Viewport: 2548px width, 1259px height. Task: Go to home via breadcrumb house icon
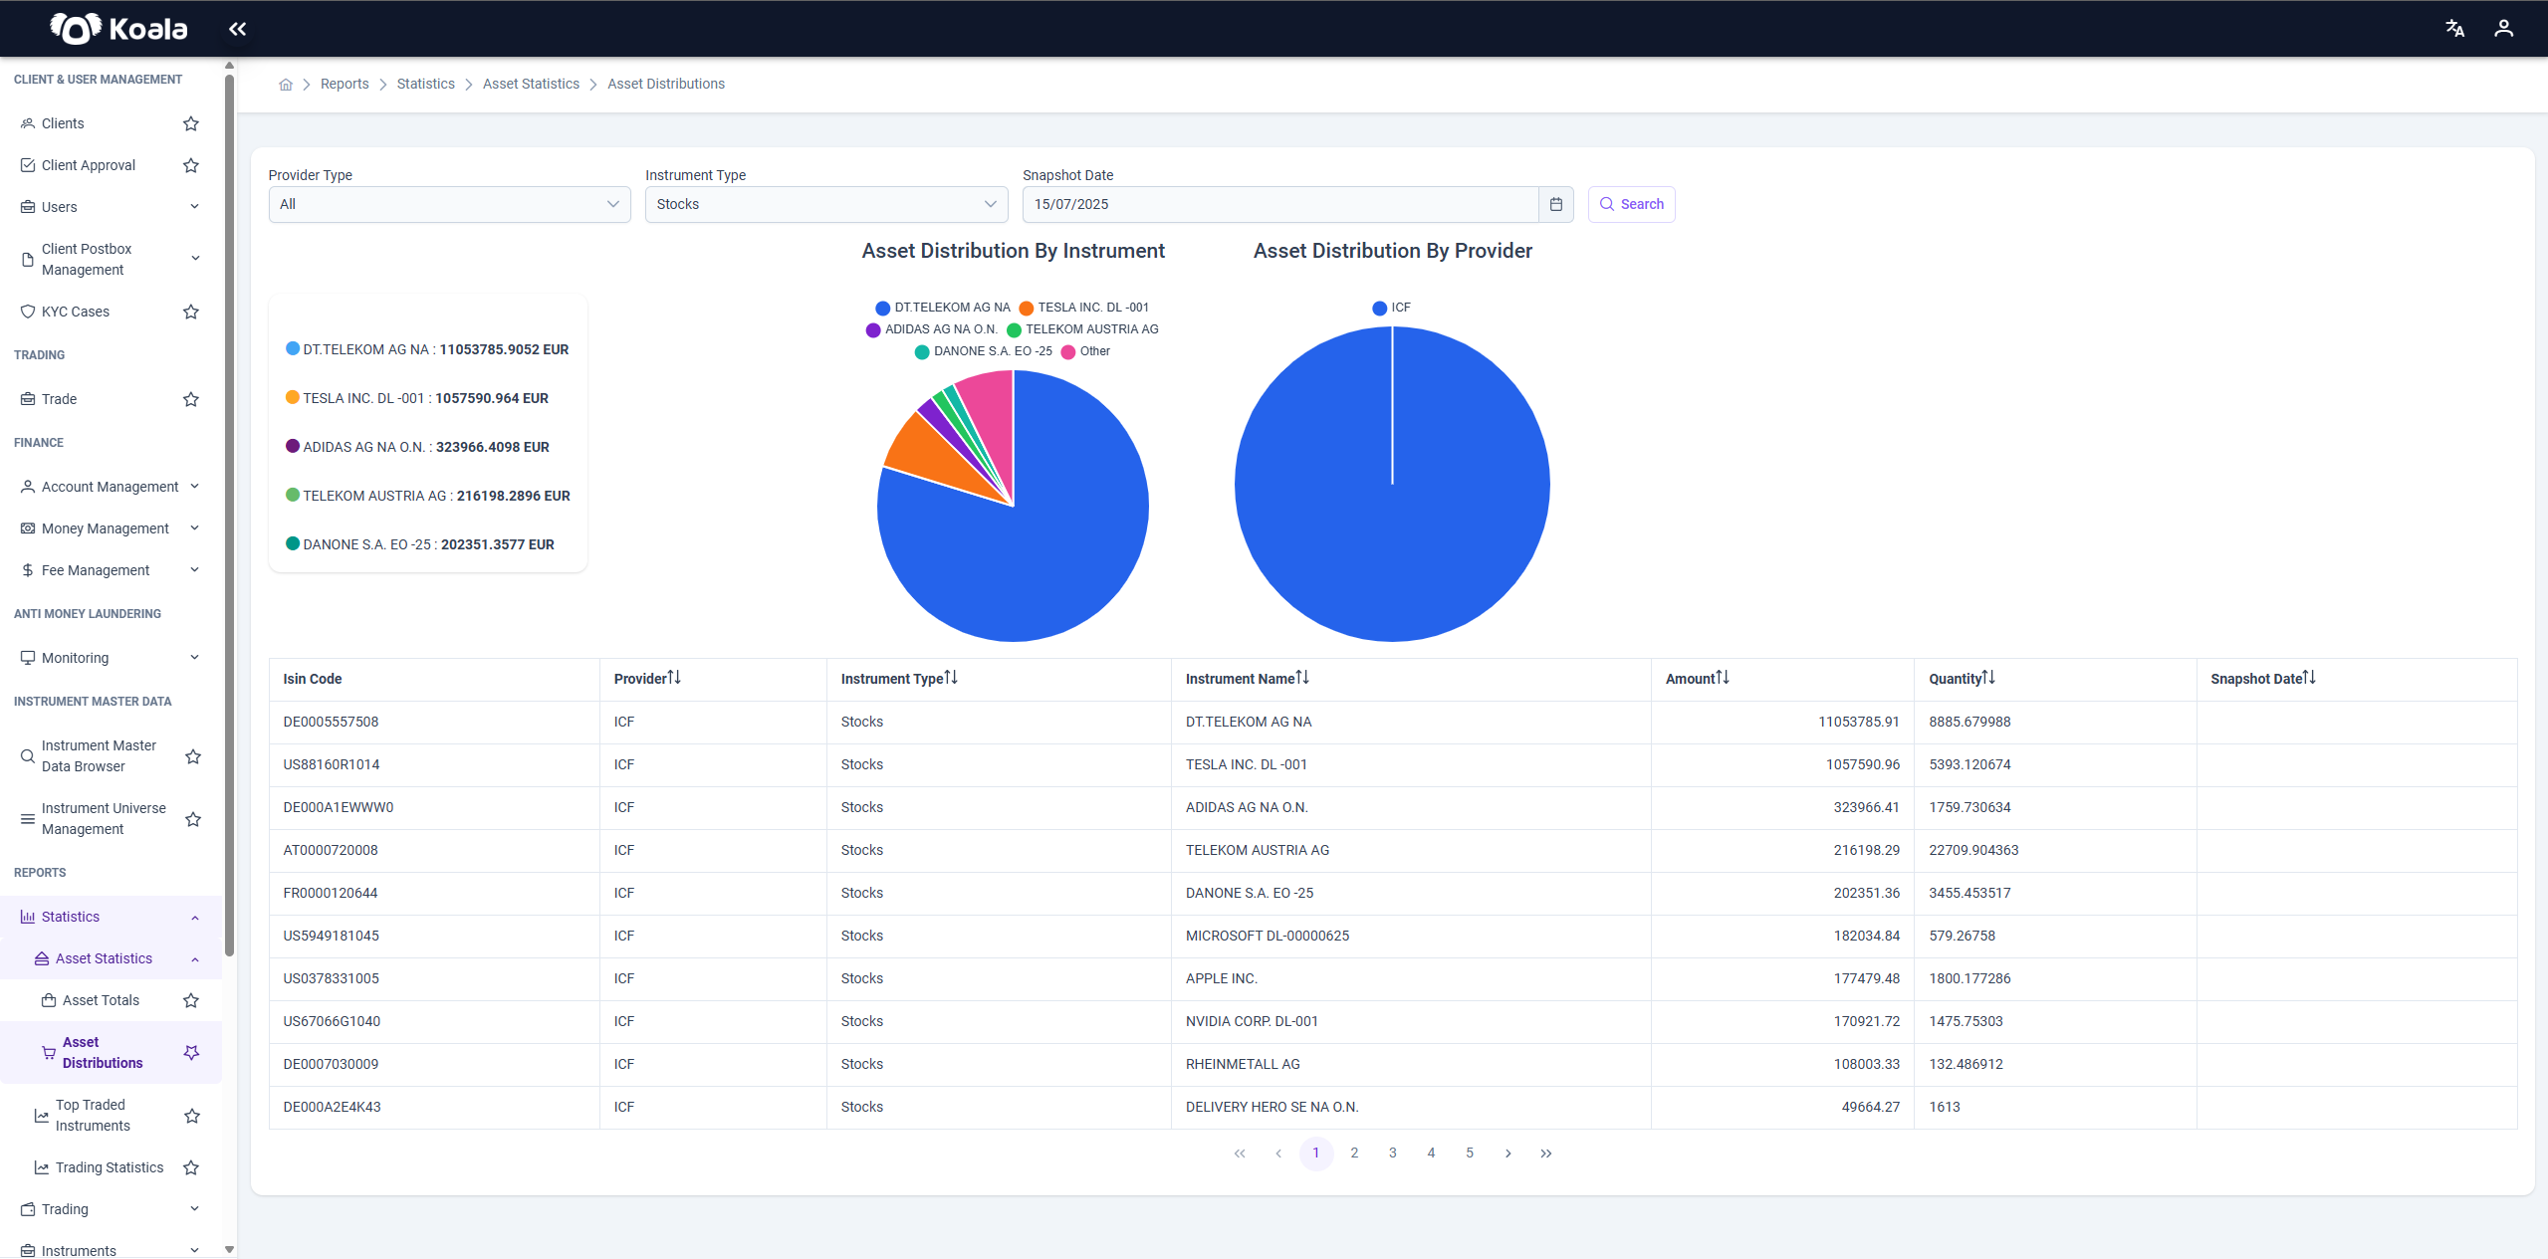click(x=286, y=85)
